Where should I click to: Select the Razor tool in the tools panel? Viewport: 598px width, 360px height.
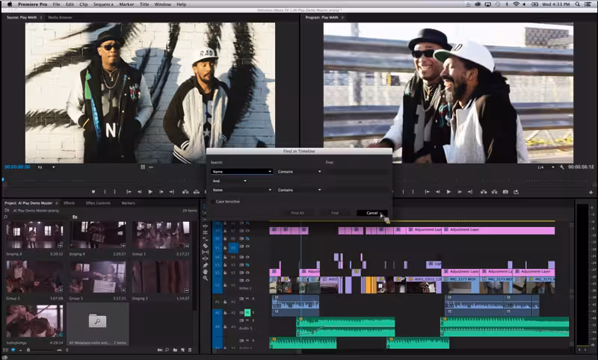click(205, 246)
